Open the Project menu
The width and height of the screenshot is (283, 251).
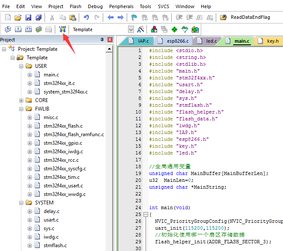pos(56,6)
